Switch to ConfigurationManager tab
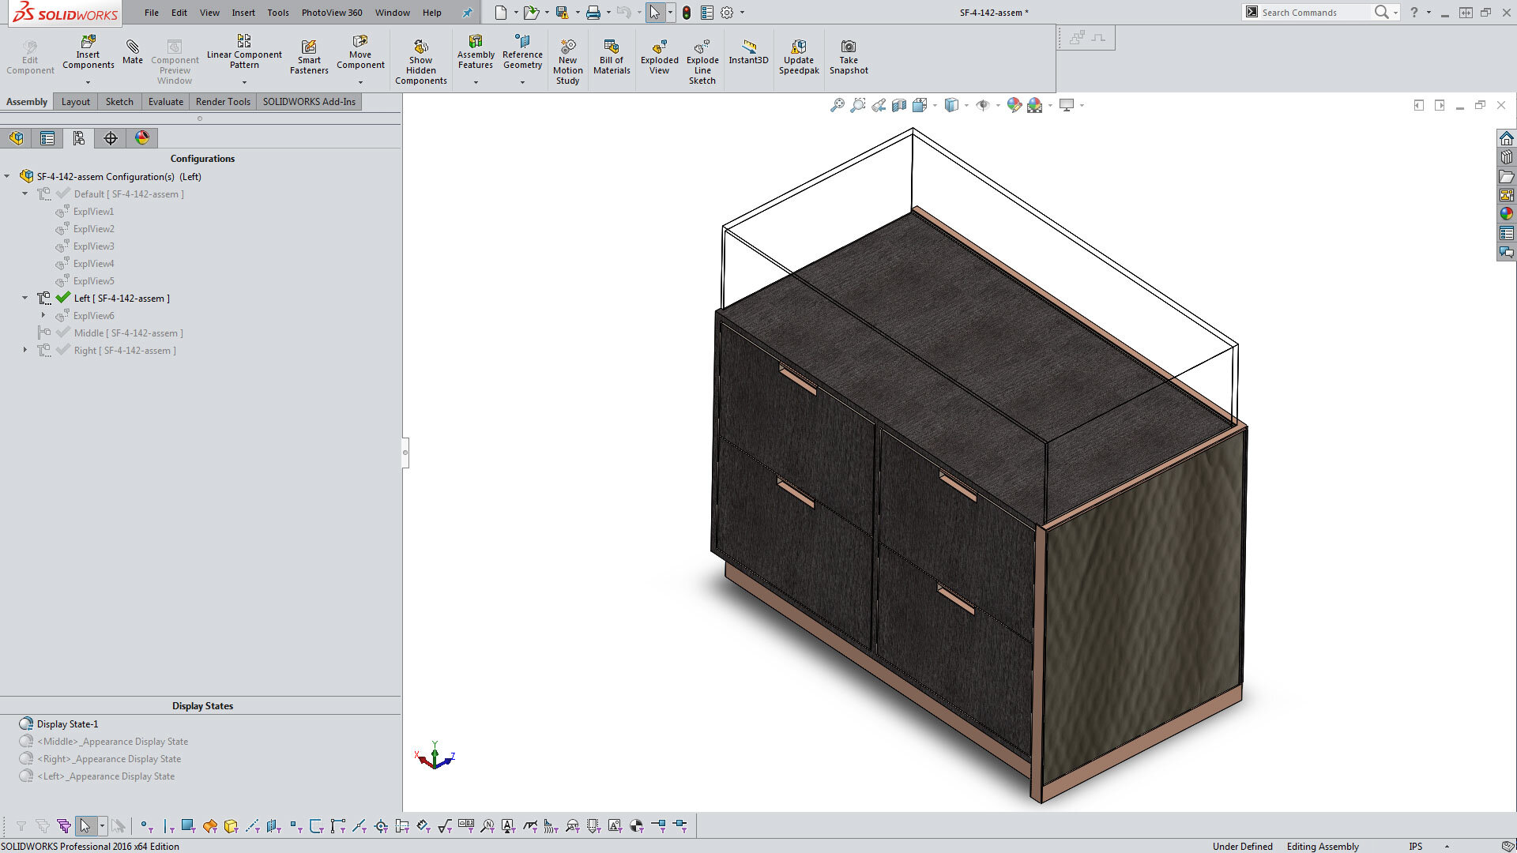The height and width of the screenshot is (853, 1517). pyautogui.click(x=79, y=138)
